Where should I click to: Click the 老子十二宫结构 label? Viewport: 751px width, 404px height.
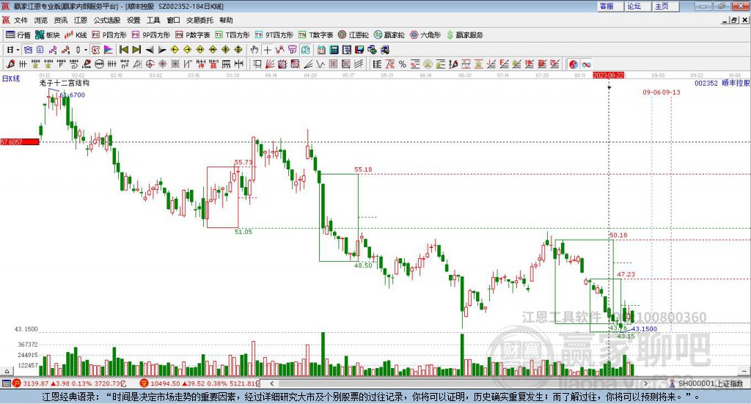pos(65,83)
